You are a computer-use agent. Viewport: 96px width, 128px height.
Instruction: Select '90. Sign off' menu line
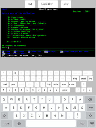pos(14,42)
